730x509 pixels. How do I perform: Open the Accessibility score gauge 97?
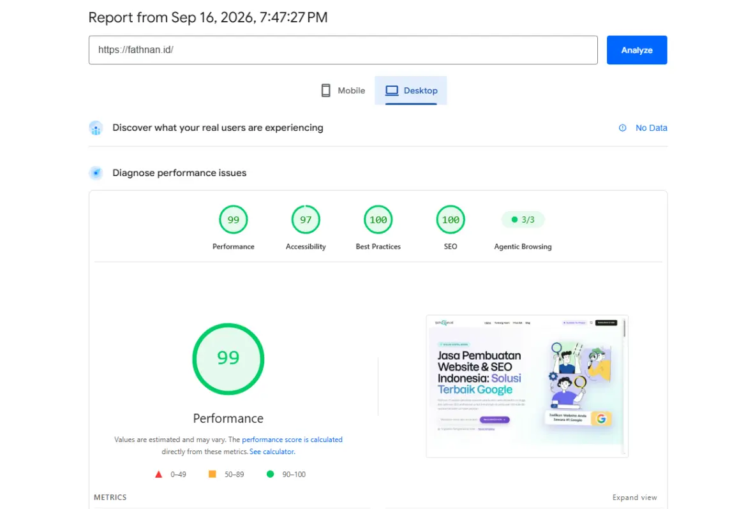click(x=306, y=219)
